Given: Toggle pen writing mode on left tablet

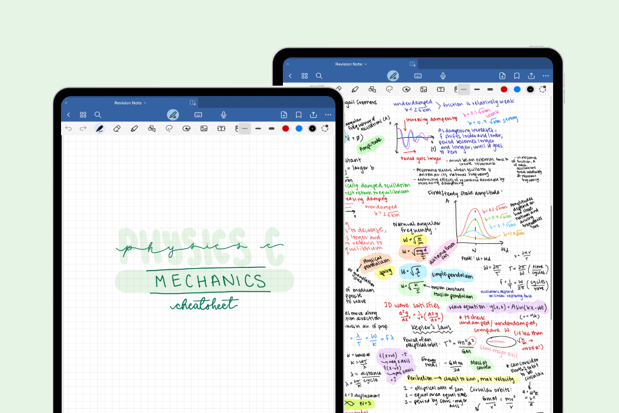Looking at the screenshot, I should point(173,115).
